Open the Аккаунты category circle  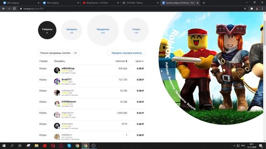tap(71, 30)
